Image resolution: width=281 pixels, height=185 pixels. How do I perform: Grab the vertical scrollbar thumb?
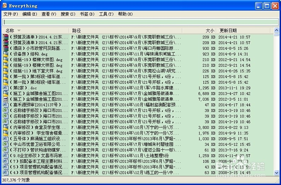pyautogui.click(x=276, y=34)
